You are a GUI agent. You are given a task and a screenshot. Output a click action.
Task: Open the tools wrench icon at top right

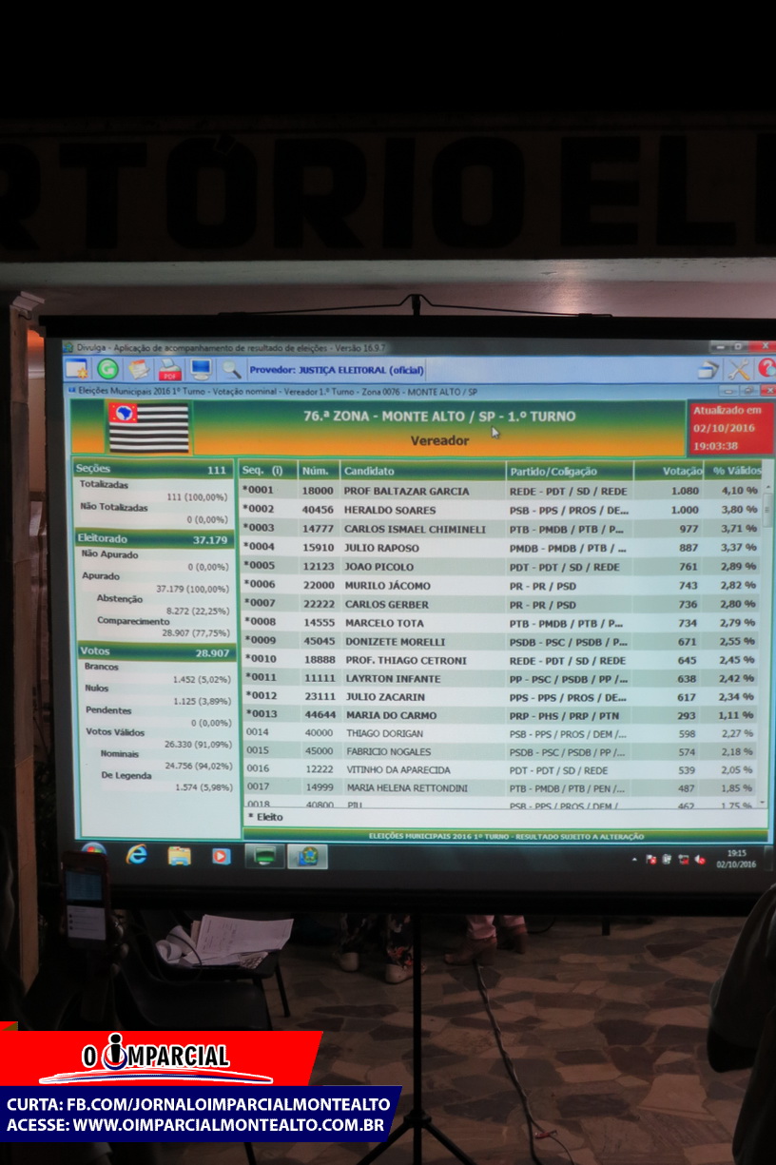coord(739,370)
